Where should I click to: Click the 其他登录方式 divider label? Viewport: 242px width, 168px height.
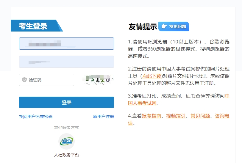pyautogui.click(x=66, y=128)
